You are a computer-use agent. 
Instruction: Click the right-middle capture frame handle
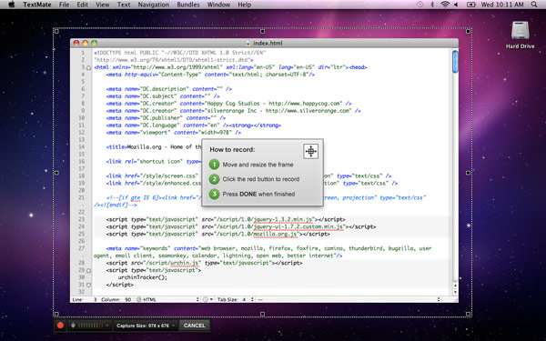(468, 173)
